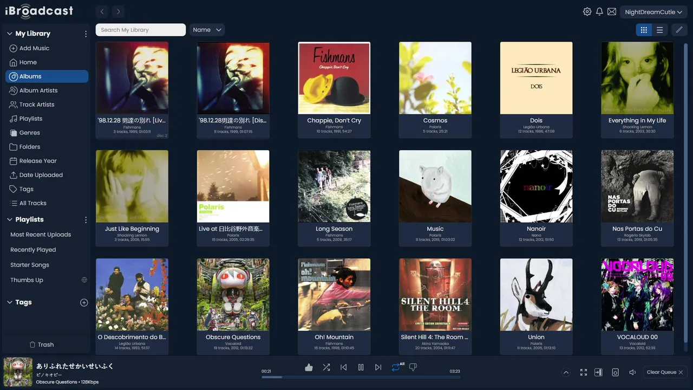Open Playlists under My Library
693x390 pixels.
tap(47, 119)
